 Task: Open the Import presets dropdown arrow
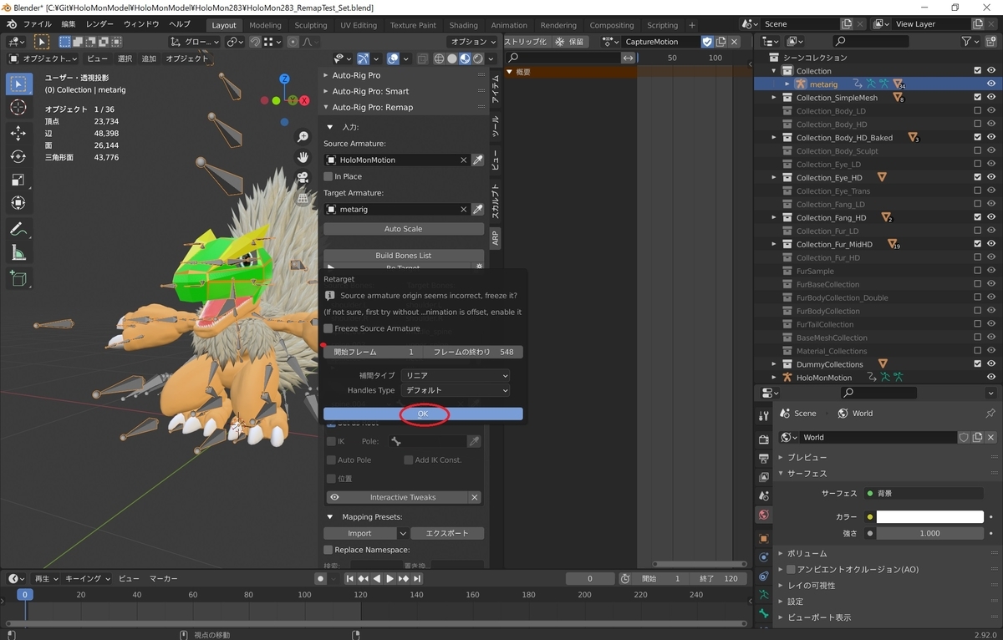pos(403,533)
